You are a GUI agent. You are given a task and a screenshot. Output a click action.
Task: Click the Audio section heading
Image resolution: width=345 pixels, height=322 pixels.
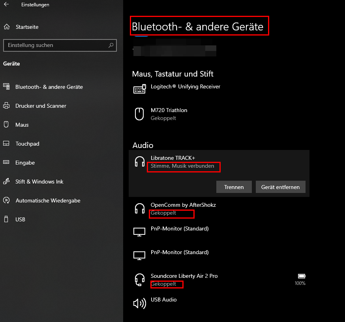[143, 145]
